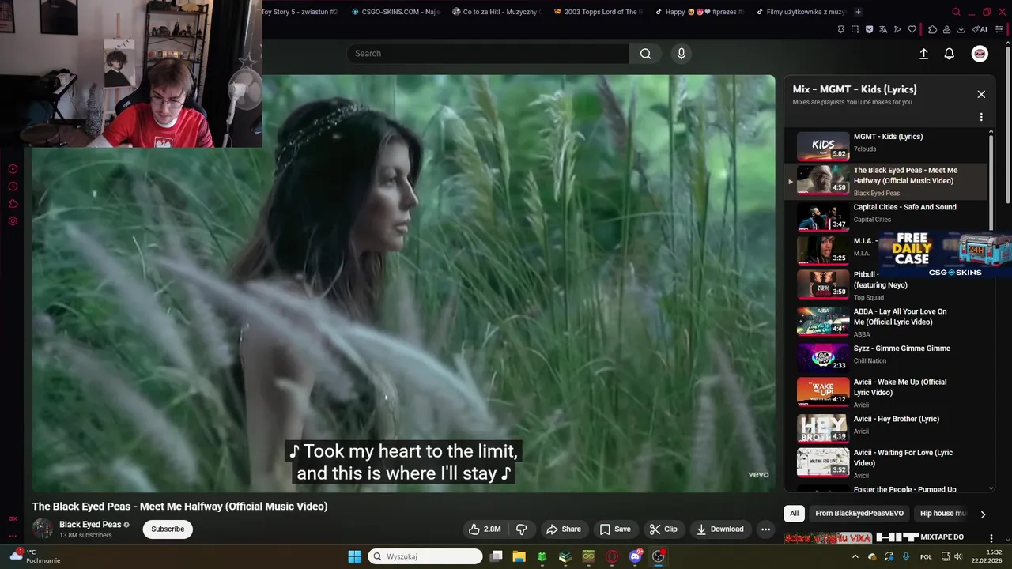Viewport: 1012px width, 569px height.
Task: Play Avicii - Hey Brother (Lyric)
Action: click(x=885, y=428)
